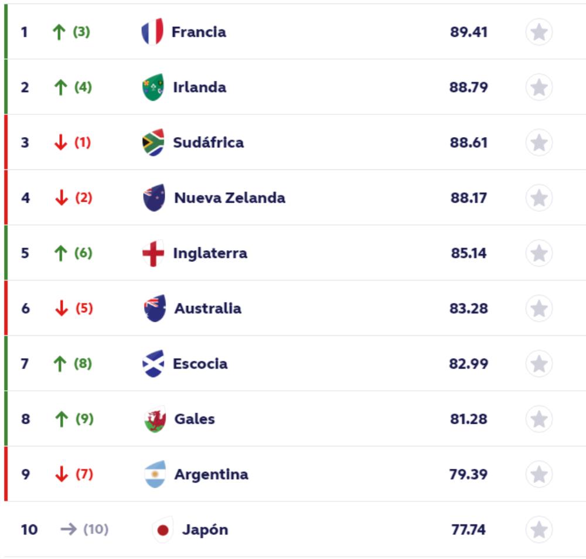Open the Escocia team link

pyautogui.click(x=200, y=364)
